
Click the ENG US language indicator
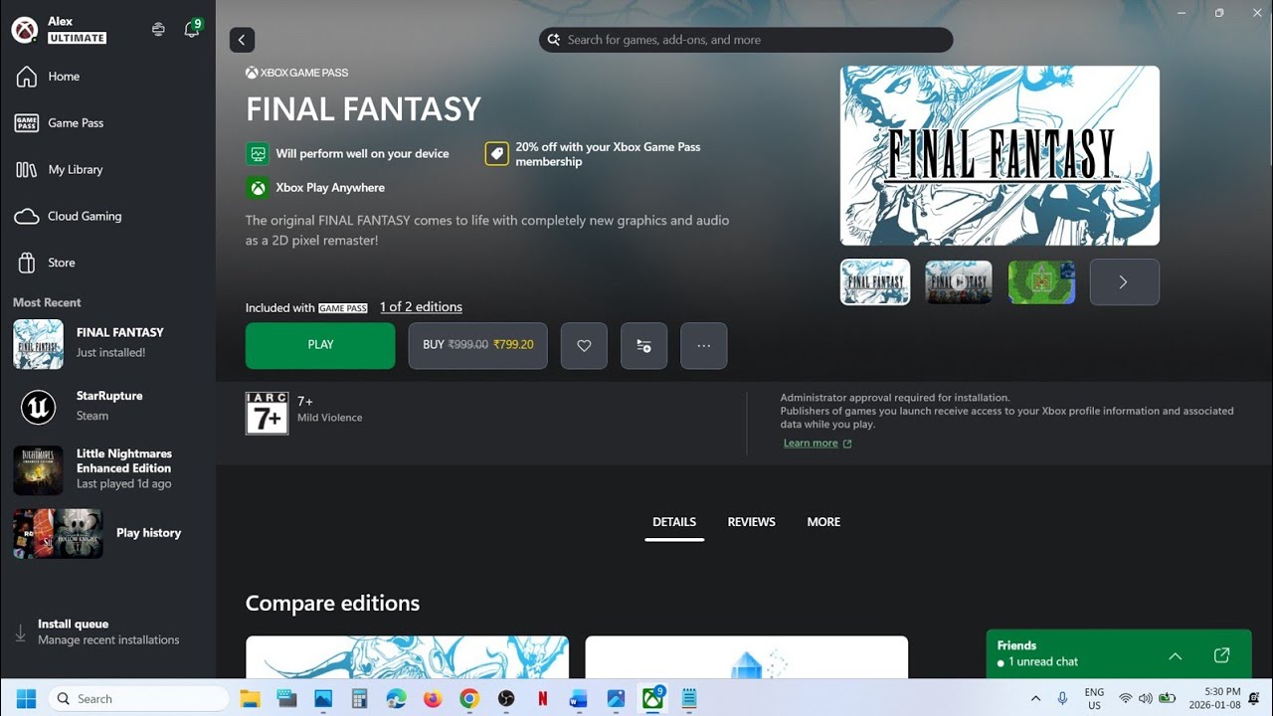(x=1094, y=698)
